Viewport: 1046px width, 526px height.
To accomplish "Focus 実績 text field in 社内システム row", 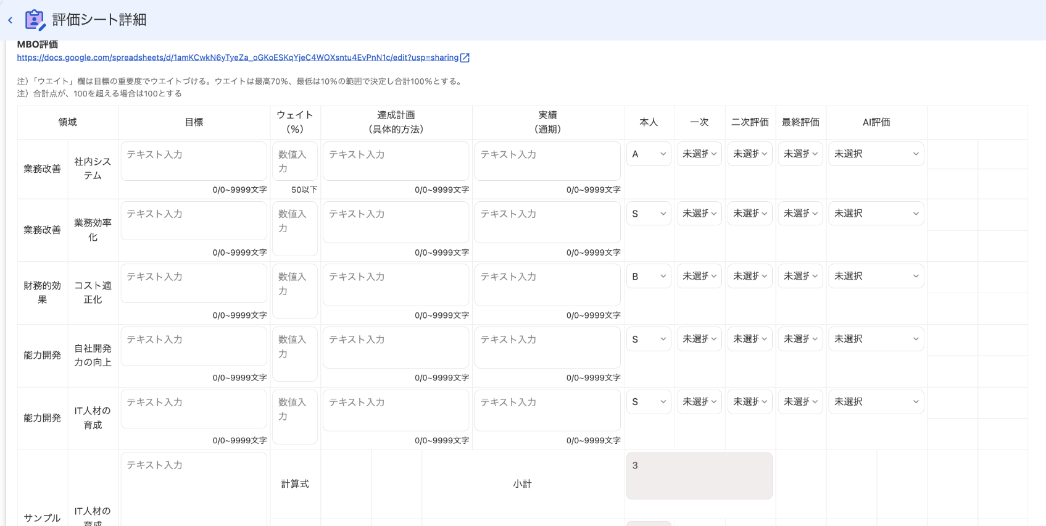I will click(547, 161).
